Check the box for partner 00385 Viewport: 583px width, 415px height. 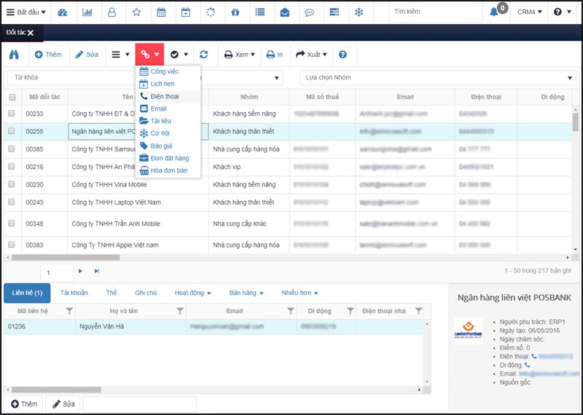(x=12, y=149)
